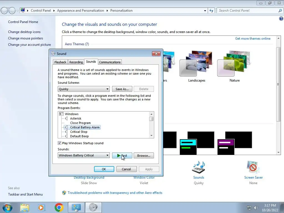Open the Control Panel help icon

click(x=281, y=19)
